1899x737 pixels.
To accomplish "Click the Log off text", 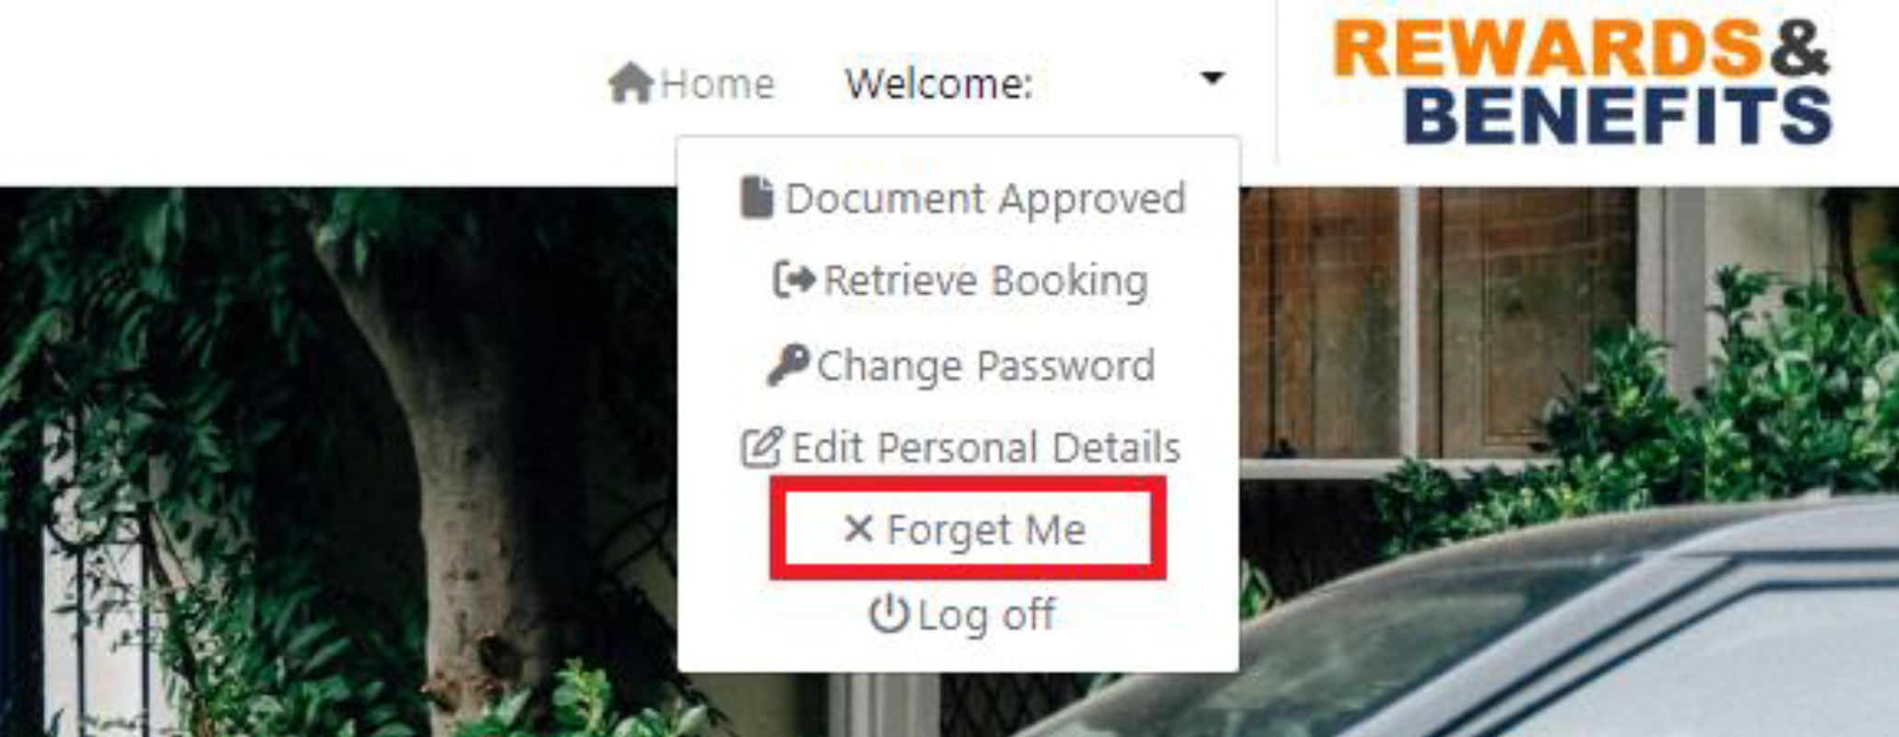I will click(986, 615).
